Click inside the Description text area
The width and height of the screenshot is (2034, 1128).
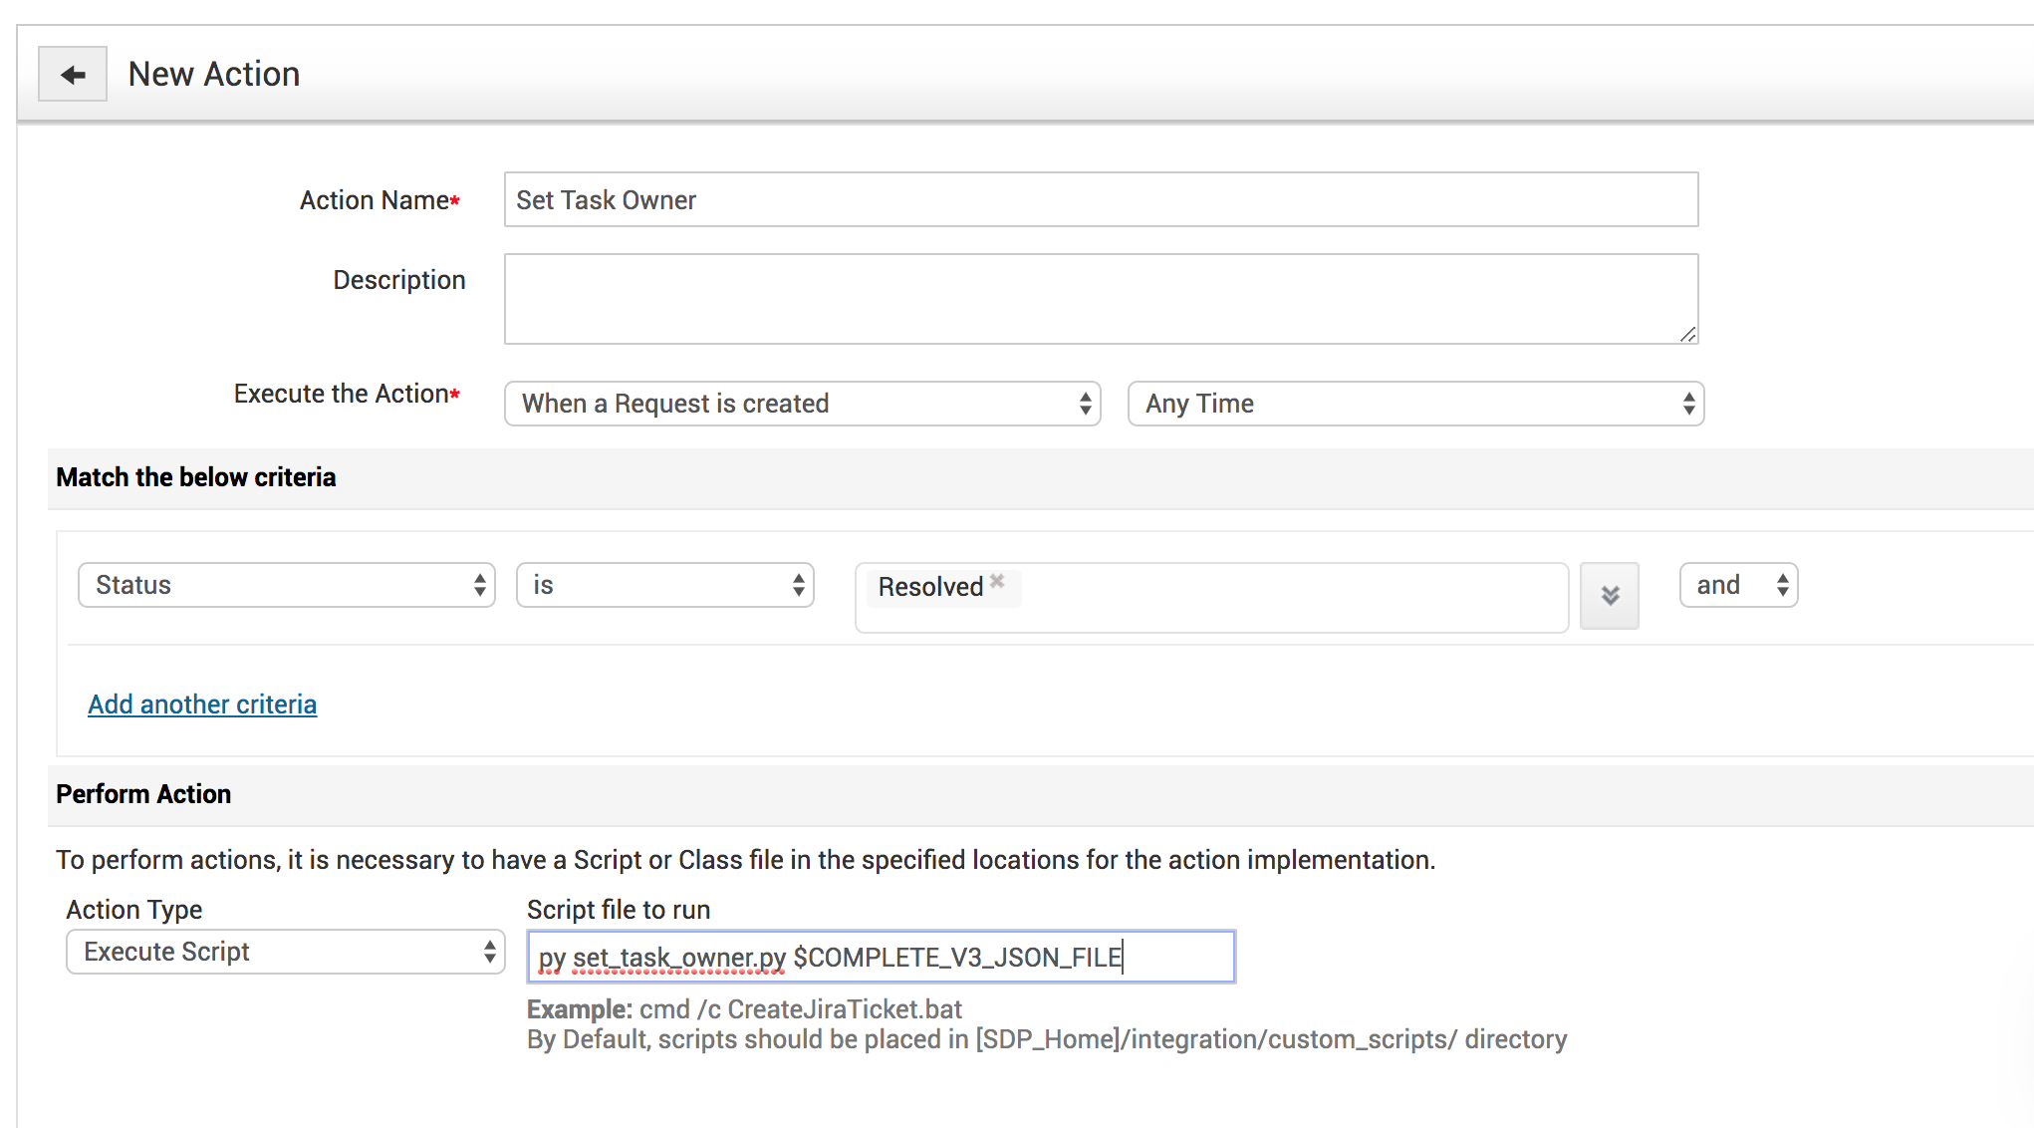1101,298
